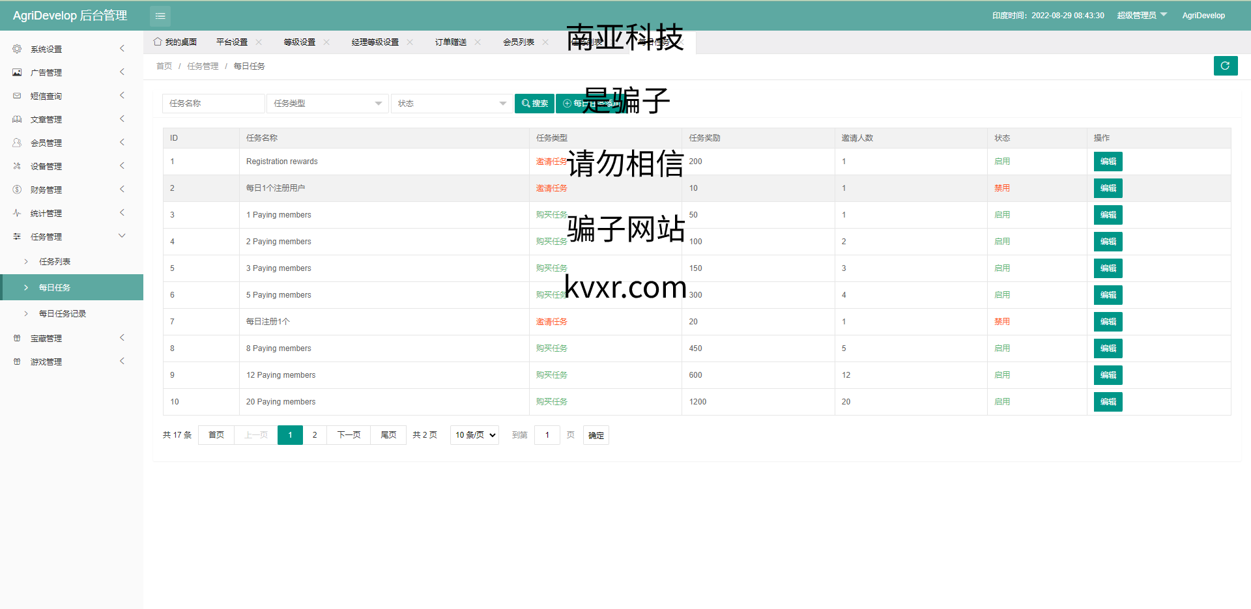Click the Treasure Management gift icon (宝藏管理)
This screenshot has width=1251, height=609.
[x=17, y=338]
